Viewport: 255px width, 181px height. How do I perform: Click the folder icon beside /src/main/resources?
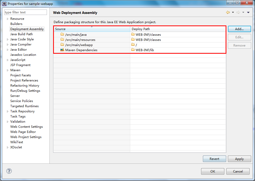(x=62, y=39)
